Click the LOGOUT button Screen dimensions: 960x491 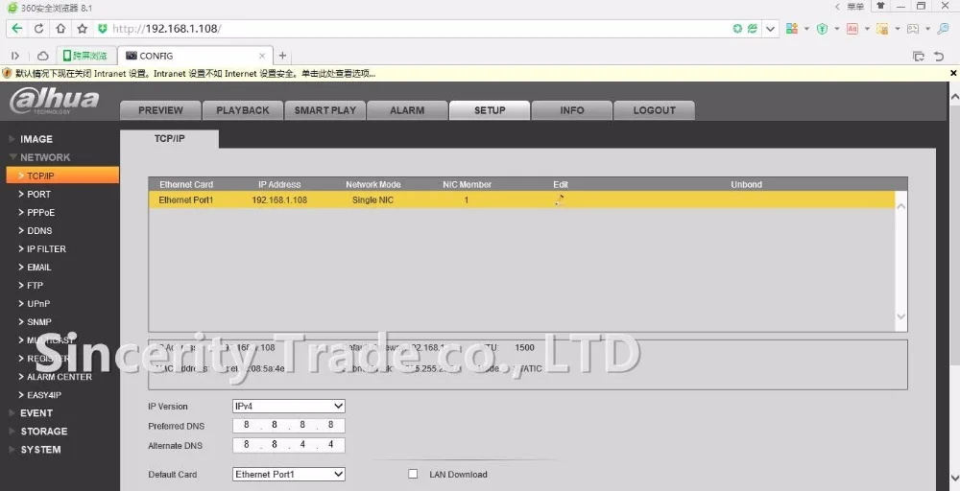(655, 110)
